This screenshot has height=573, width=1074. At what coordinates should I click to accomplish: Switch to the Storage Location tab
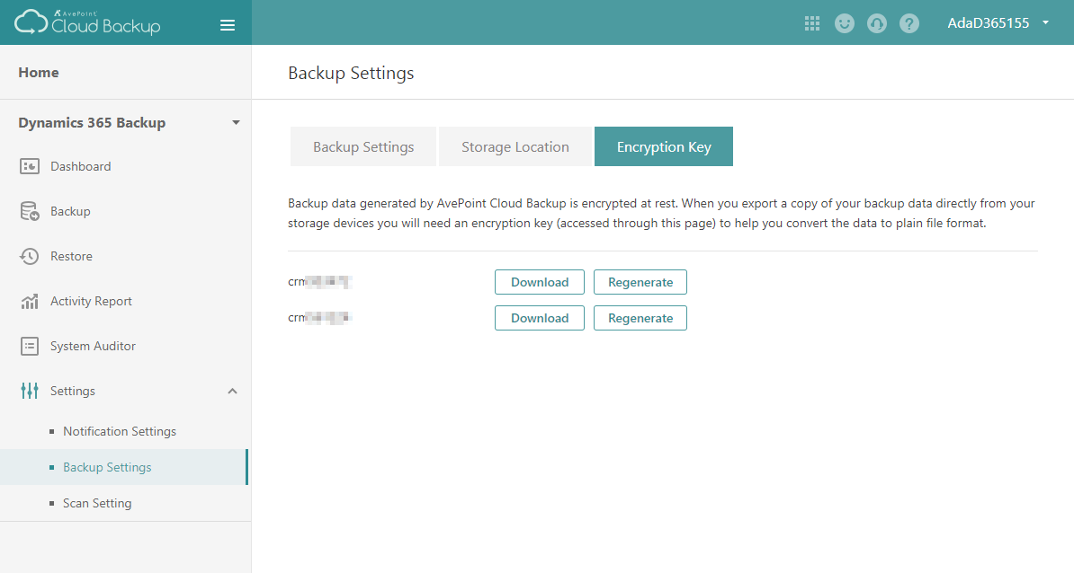click(515, 146)
